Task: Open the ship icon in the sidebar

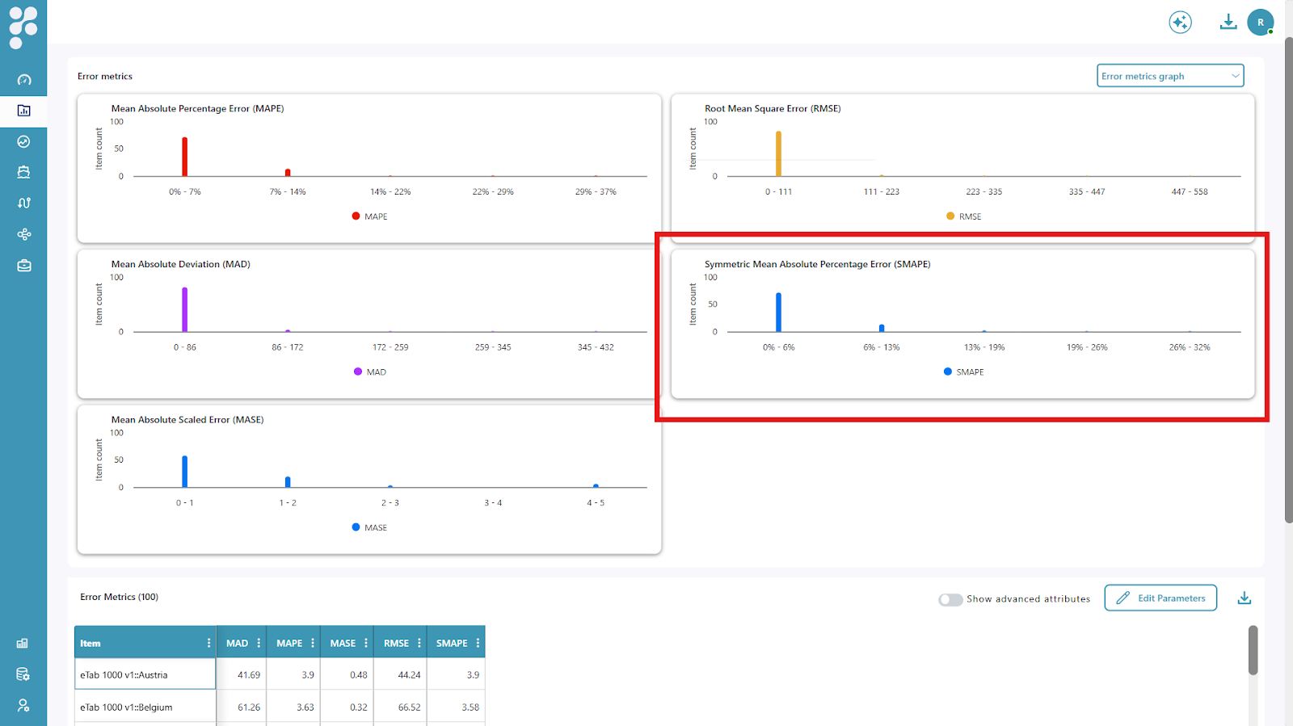Action: (23, 172)
